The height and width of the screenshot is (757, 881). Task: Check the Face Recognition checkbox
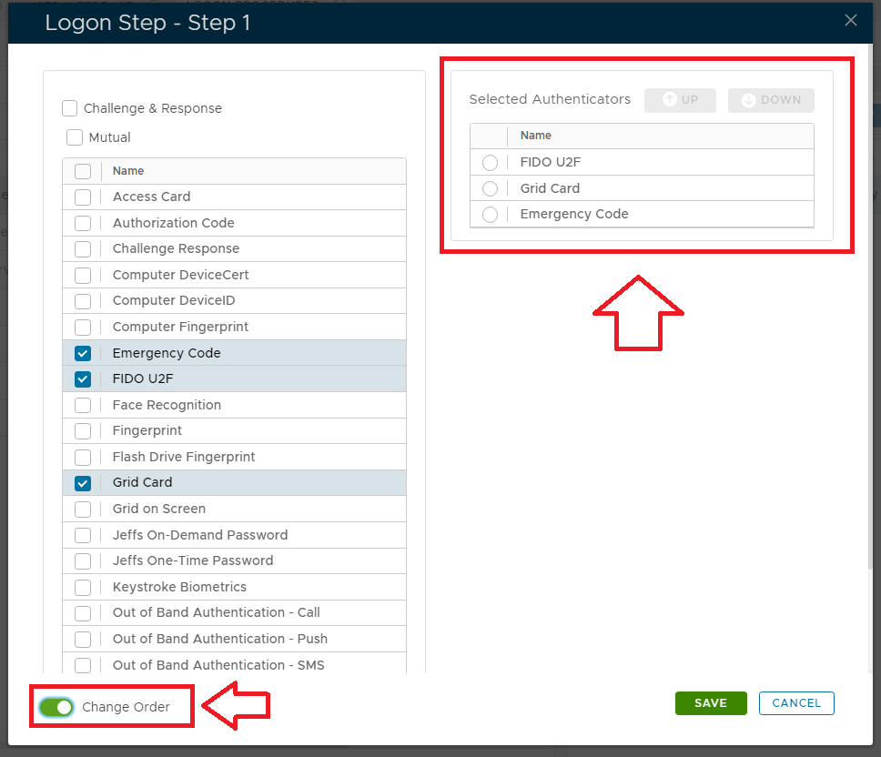tap(83, 406)
